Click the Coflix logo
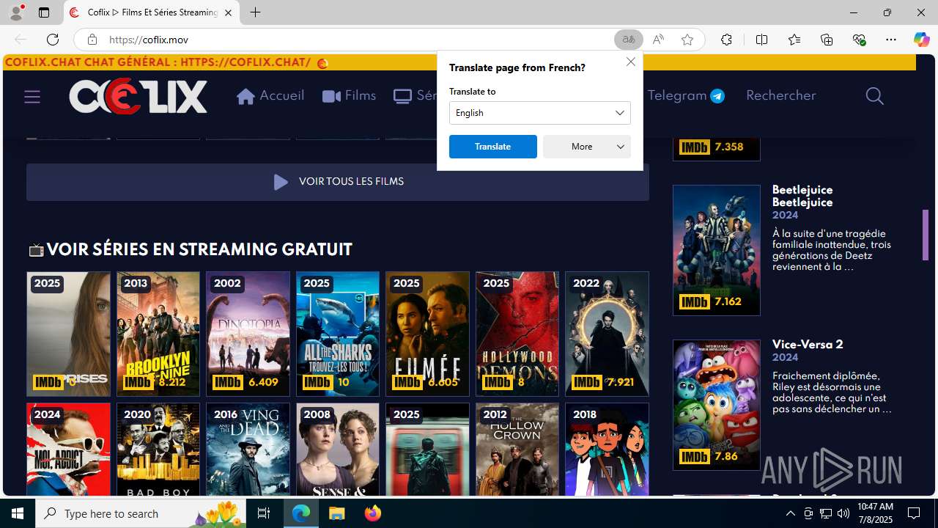The width and height of the screenshot is (938, 528). tap(138, 96)
